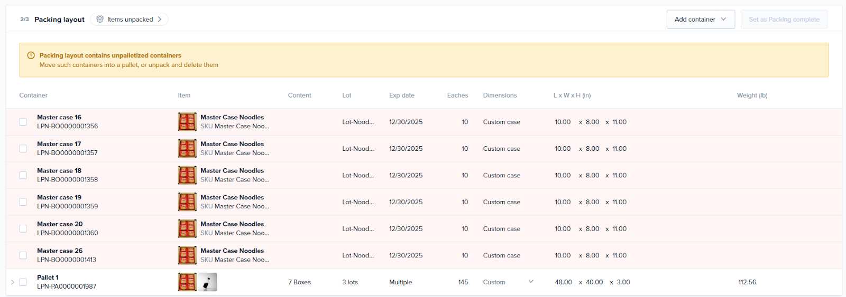Viewport: 846px width, 297px height.
Task: Click Master case 26 noodles product image
Action: 187,255
